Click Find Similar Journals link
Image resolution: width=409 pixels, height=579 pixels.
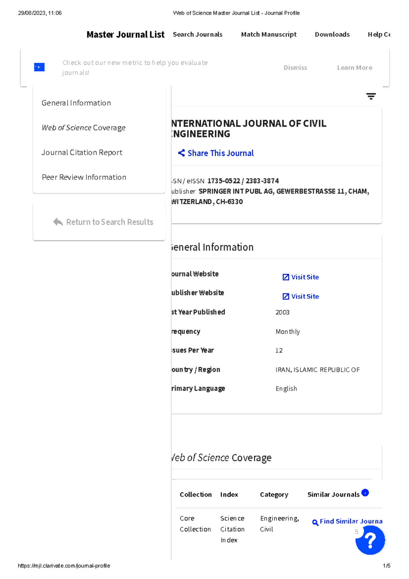[x=351, y=521]
